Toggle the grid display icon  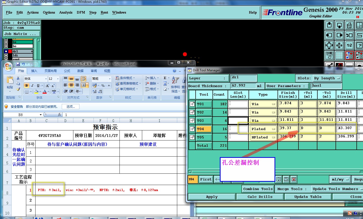pyautogui.click(x=339, y=55)
